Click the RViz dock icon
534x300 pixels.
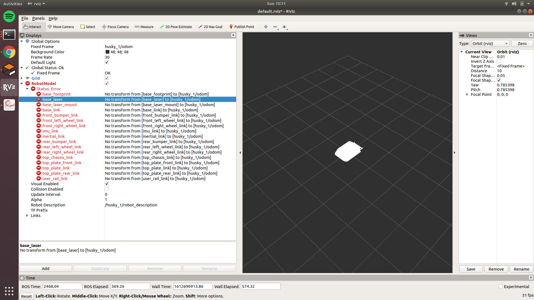coord(9,87)
